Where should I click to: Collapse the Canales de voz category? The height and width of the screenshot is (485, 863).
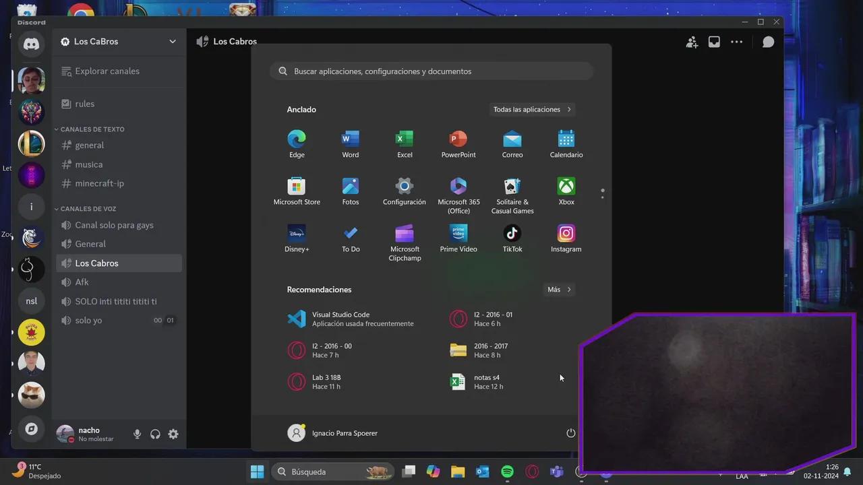tap(88, 209)
